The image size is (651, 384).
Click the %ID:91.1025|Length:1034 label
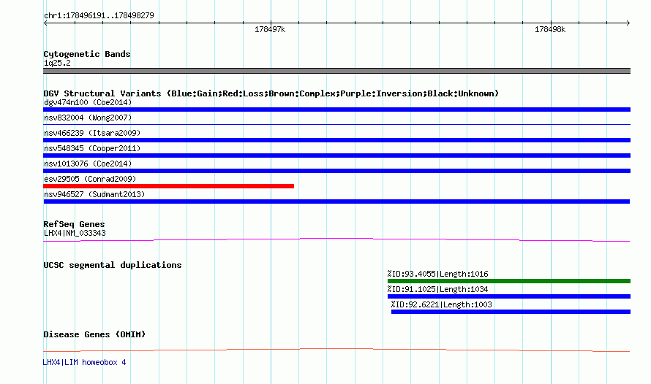pos(437,289)
